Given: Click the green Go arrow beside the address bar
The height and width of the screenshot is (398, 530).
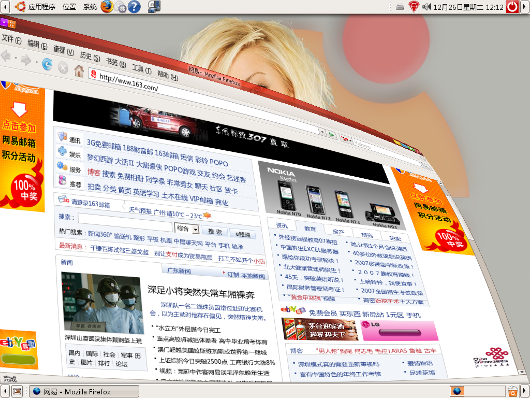Looking at the screenshot, I should point(332,135).
